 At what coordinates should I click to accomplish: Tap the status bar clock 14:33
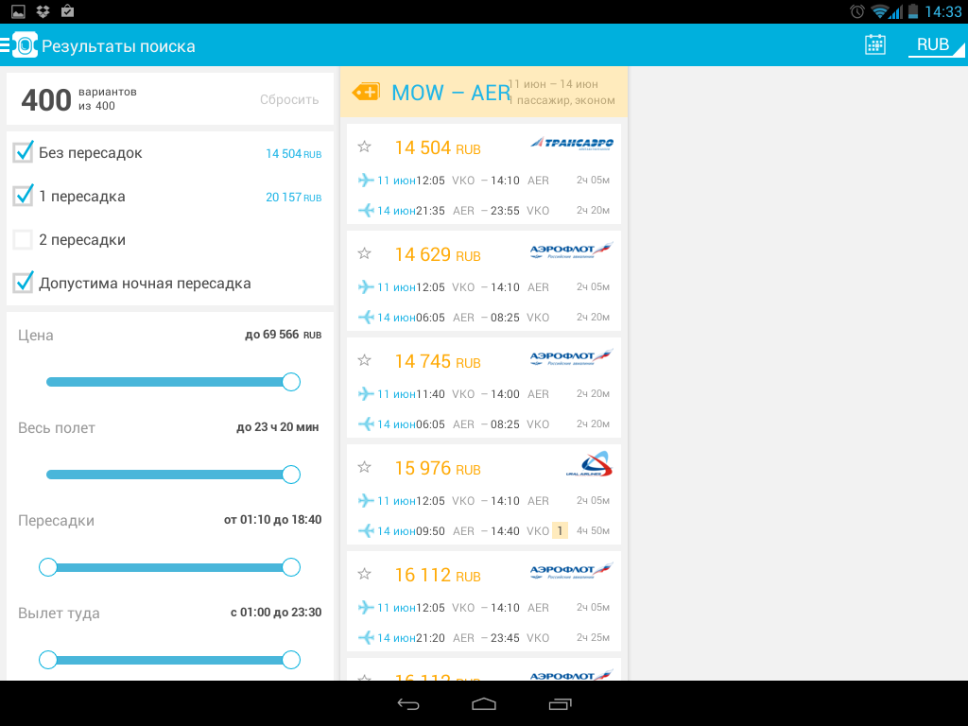943,11
